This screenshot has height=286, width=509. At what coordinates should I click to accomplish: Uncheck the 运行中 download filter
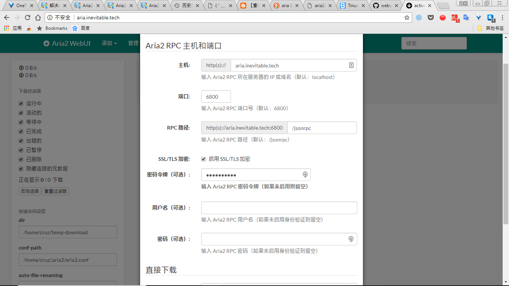tap(21, 104)
